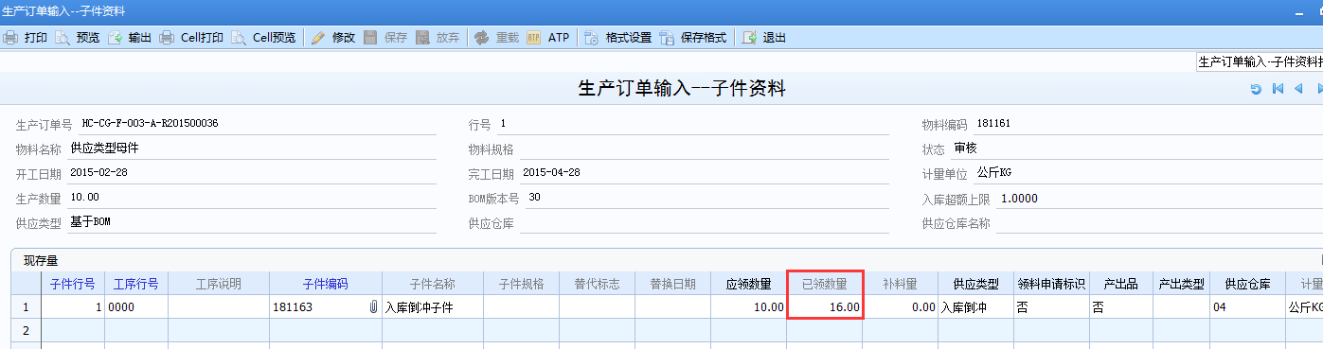Click the 产出类型 column header
Screen dimensions: 1323x349
tap(1181, 284)
